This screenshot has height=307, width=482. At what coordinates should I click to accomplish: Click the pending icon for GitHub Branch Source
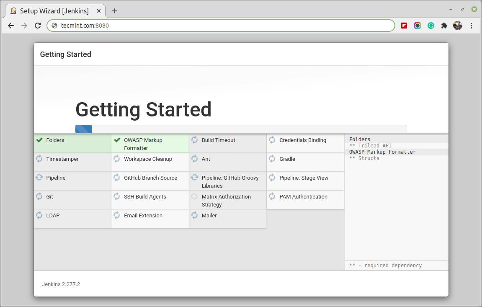(117, 178)
